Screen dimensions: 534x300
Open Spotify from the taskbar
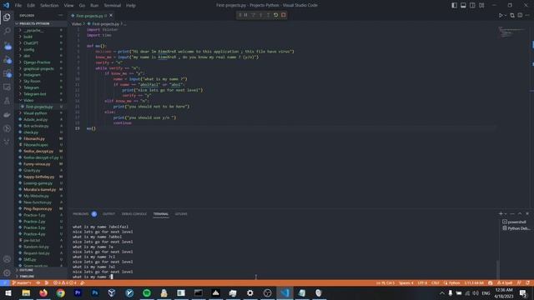click(147, 292)
